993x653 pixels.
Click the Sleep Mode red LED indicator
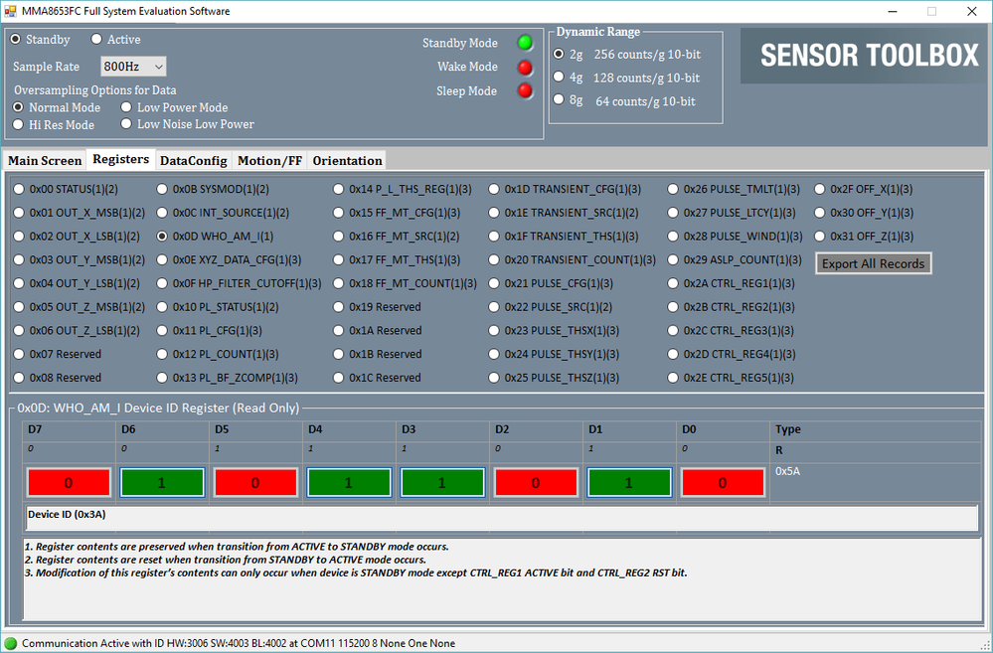click(x=525, y=91)
